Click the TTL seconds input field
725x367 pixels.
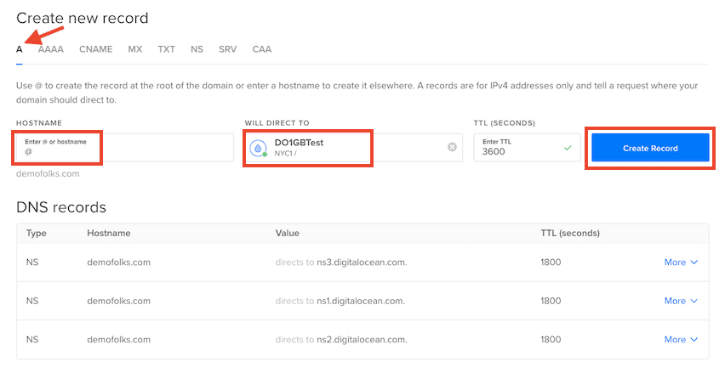click(x=527, y=148)
